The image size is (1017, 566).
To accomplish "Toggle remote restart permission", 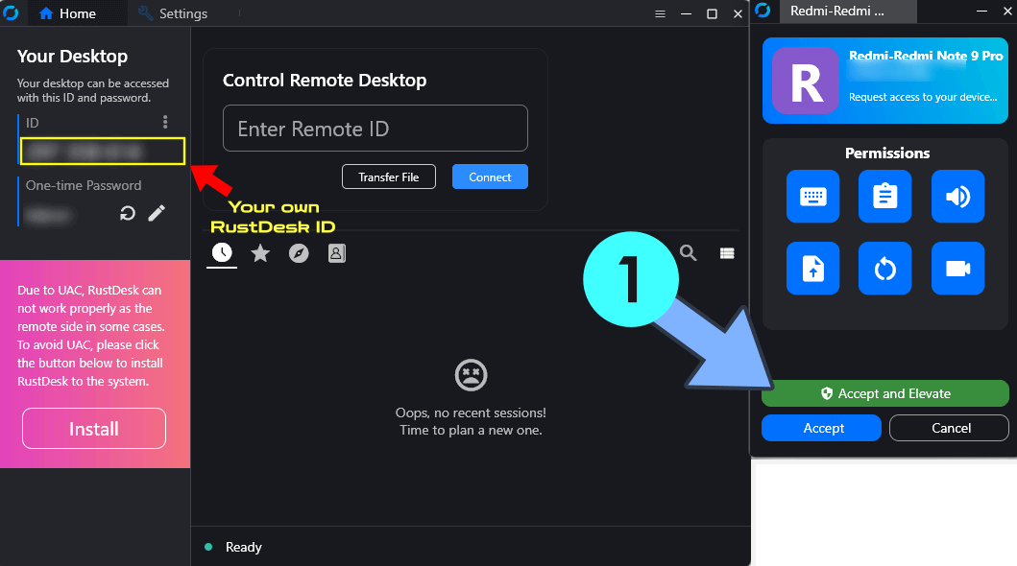I will click(x=884, y=268).
